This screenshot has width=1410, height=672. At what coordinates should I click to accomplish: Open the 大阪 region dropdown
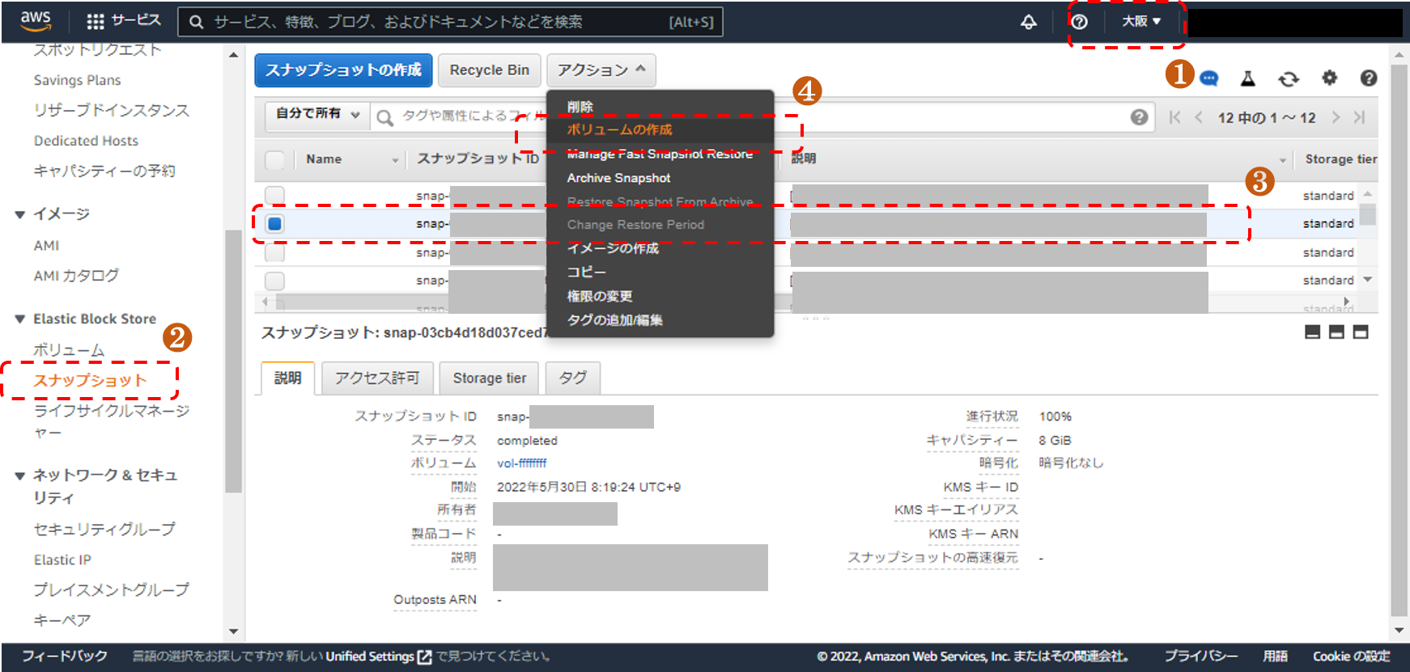pyautogui.click(x=1140, y=22)
